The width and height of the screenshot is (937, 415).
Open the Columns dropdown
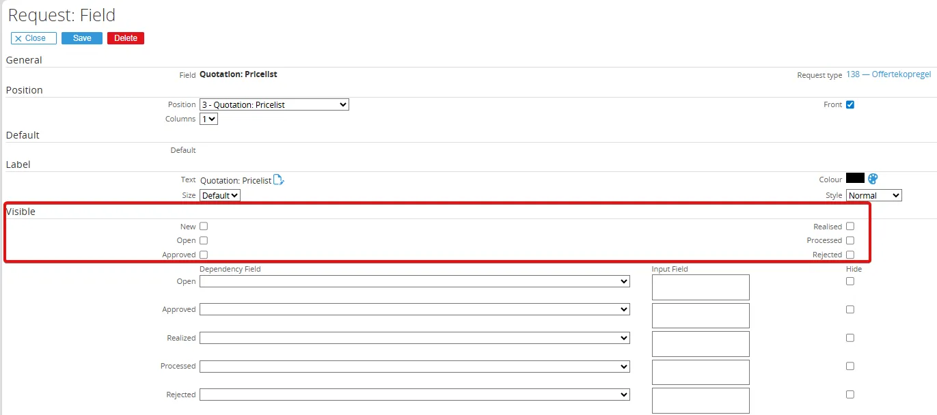pyautogui.click(x=208, y=119)
